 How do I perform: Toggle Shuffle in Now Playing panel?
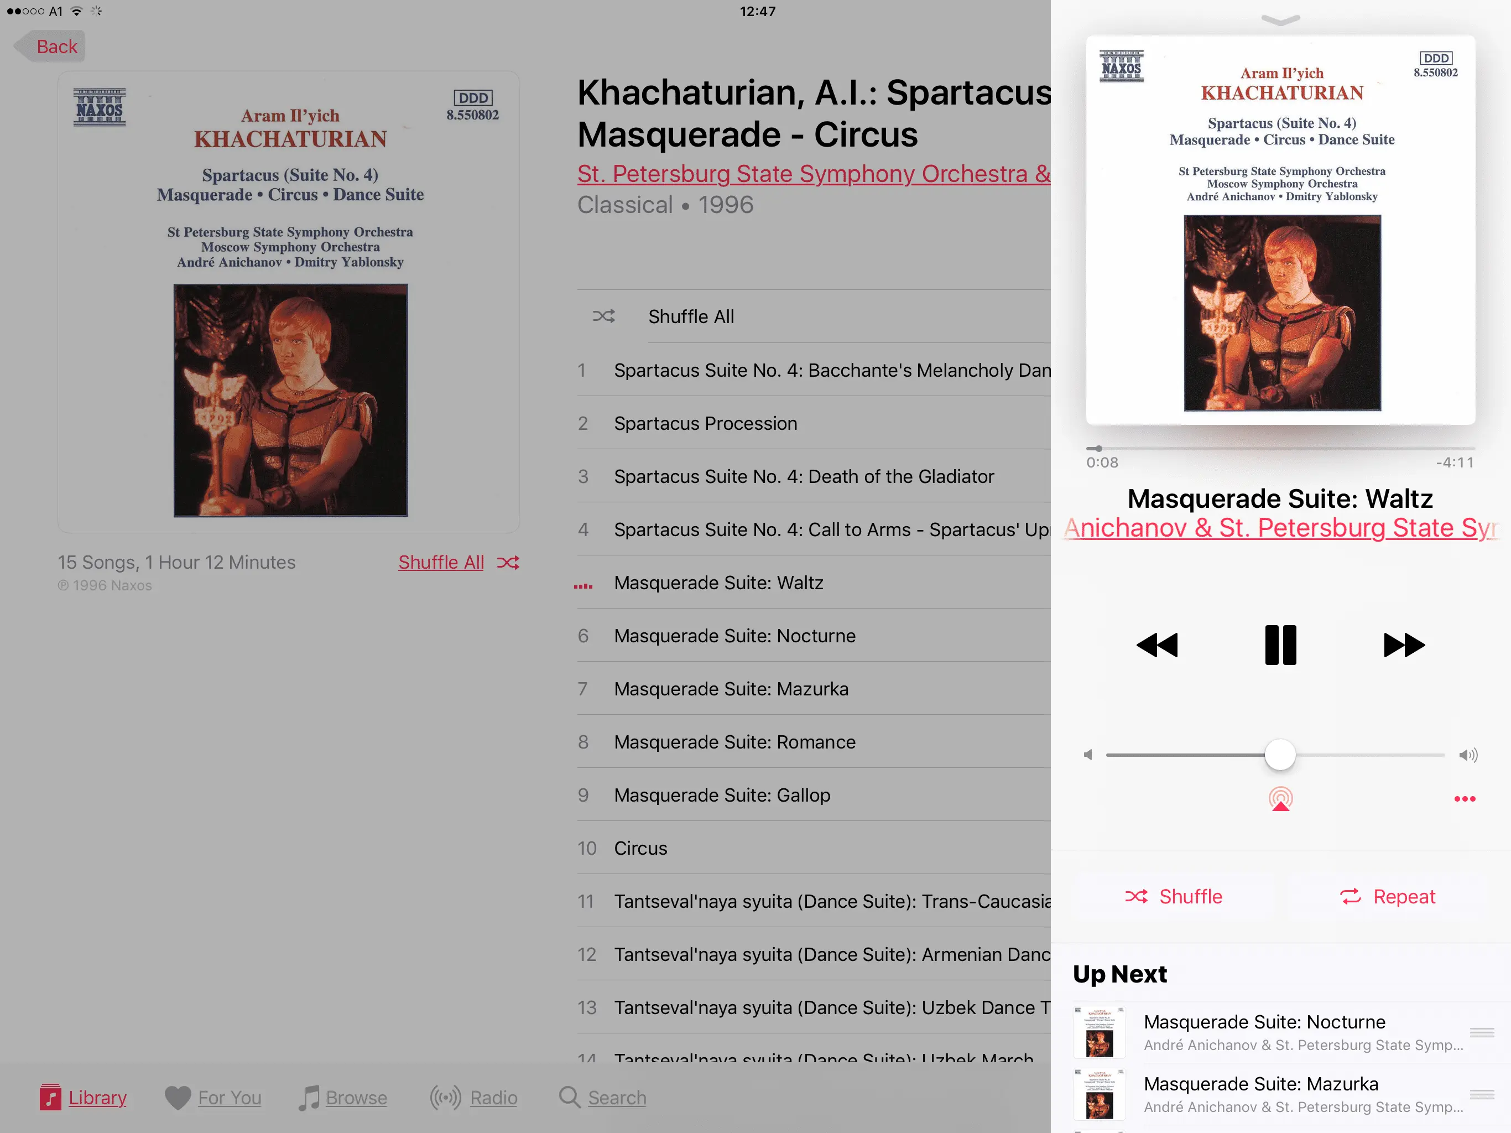(x=1174, y=897)
